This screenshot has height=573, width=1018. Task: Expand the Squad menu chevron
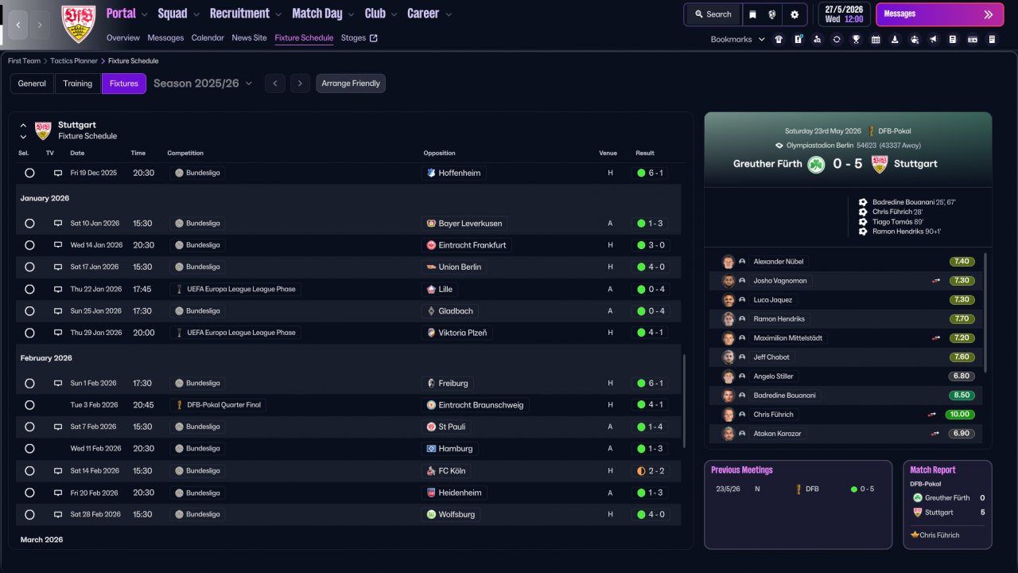195,14
